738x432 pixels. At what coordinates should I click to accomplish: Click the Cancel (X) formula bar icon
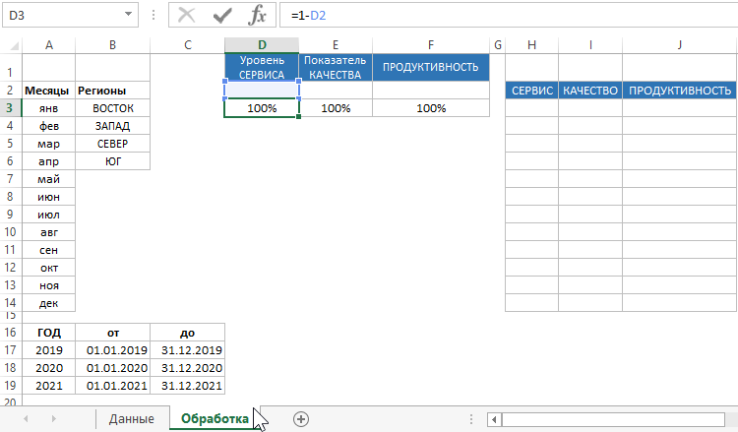pyautogui.click(x=187, y=16)
